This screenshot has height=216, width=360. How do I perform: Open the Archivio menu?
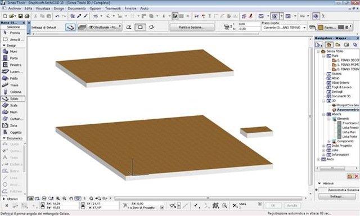(x=15, y=8)
